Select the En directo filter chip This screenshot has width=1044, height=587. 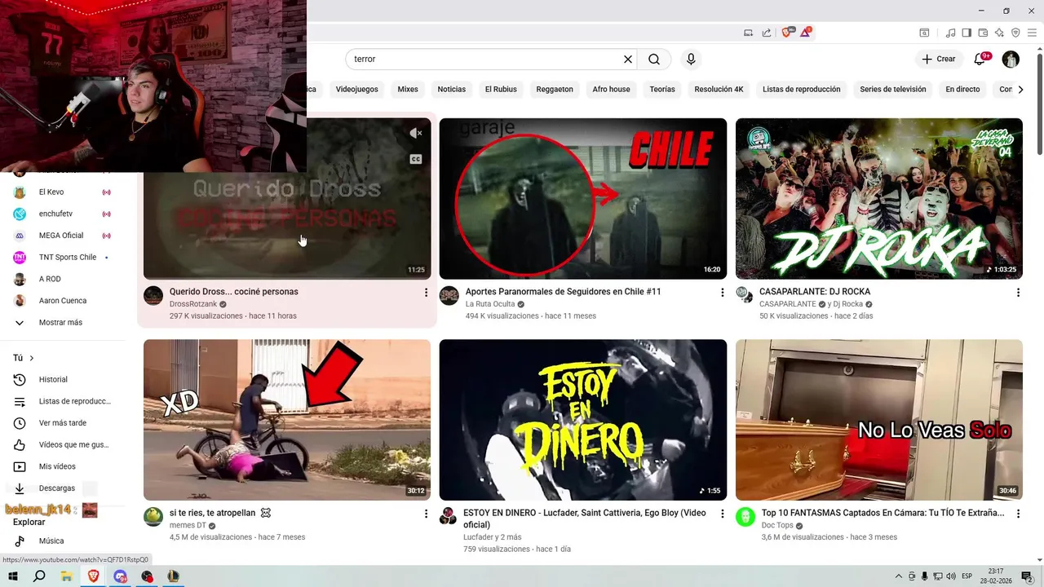click(962, 90)
